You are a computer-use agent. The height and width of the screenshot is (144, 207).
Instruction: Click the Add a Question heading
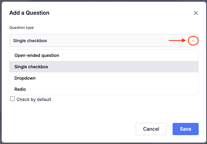(x=29, y=13)
